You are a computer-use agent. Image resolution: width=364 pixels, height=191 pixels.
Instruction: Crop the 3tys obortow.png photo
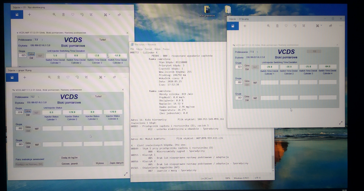click(91, 14)
